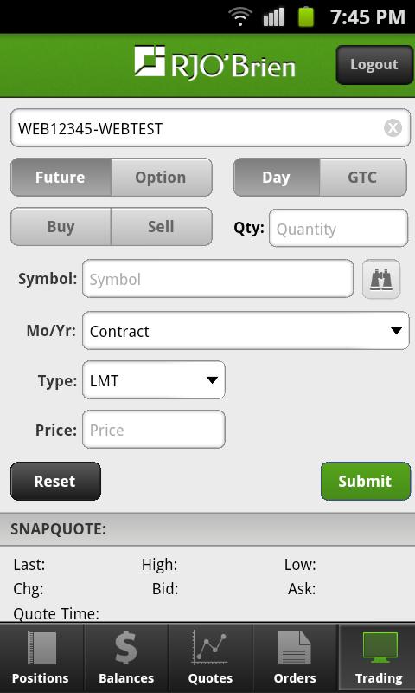Clear the account field with X icon
415x693 pixels.
pos(393,128)
